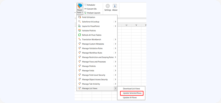Click the Manage Tab Visibility icon

tap(80, 84)
